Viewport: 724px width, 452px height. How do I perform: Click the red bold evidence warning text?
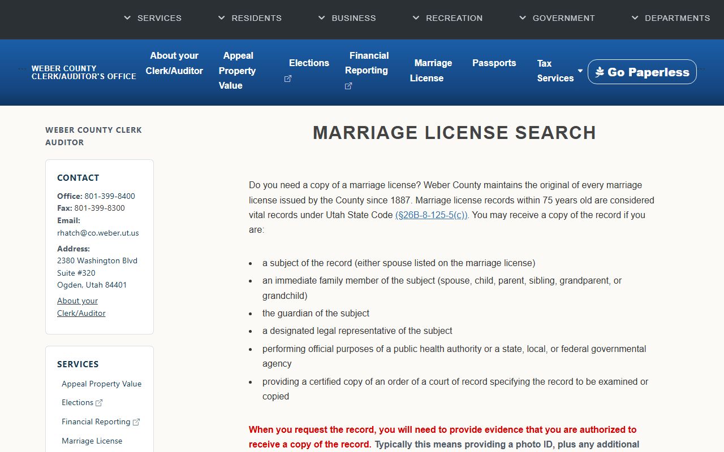pyautogui.click(x=443, y=437)
